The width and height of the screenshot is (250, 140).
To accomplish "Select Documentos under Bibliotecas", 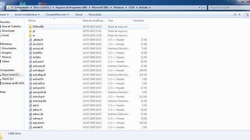I will point(9,48).
